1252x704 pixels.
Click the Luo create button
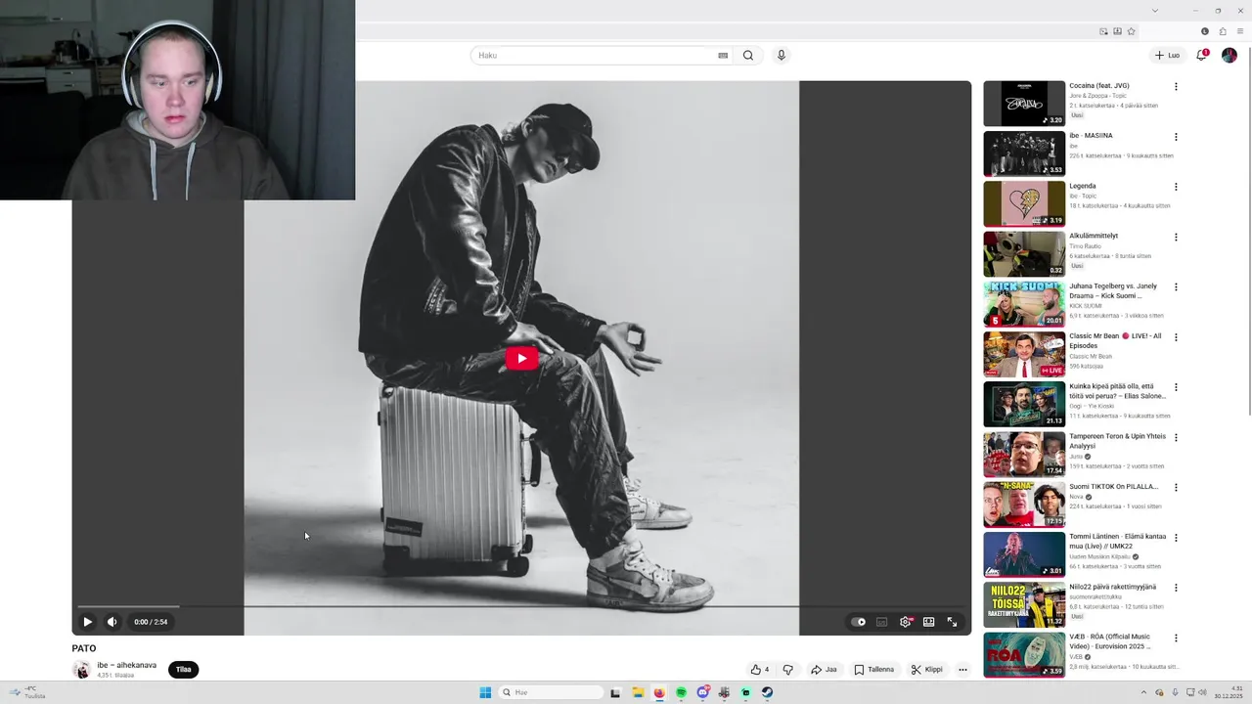pos(1167,56)
